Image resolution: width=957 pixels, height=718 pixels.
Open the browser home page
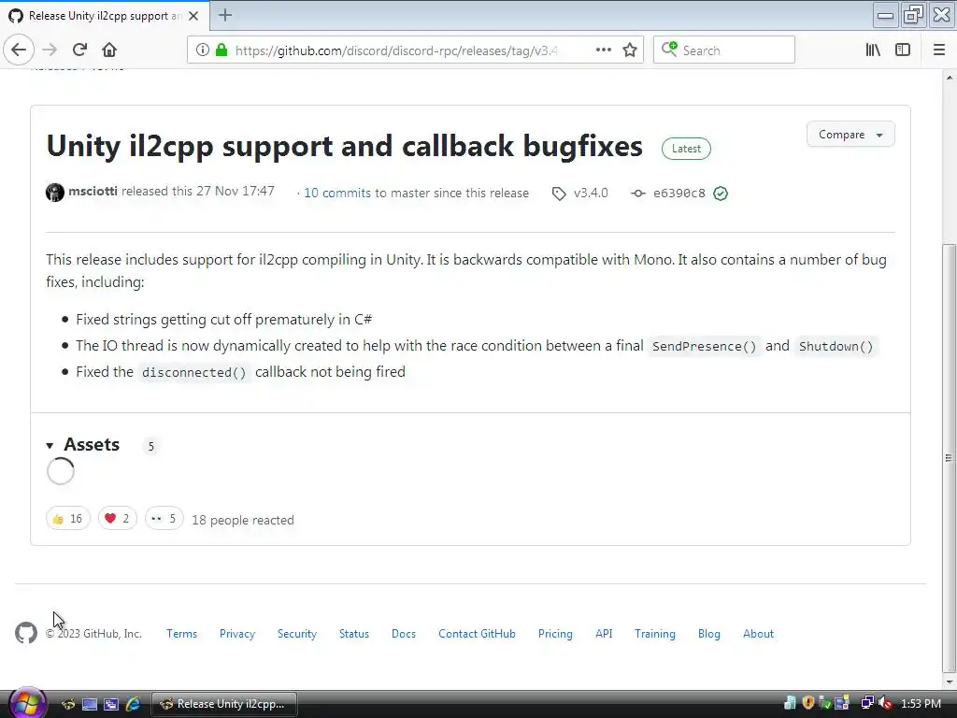click(x=109, y=50)
